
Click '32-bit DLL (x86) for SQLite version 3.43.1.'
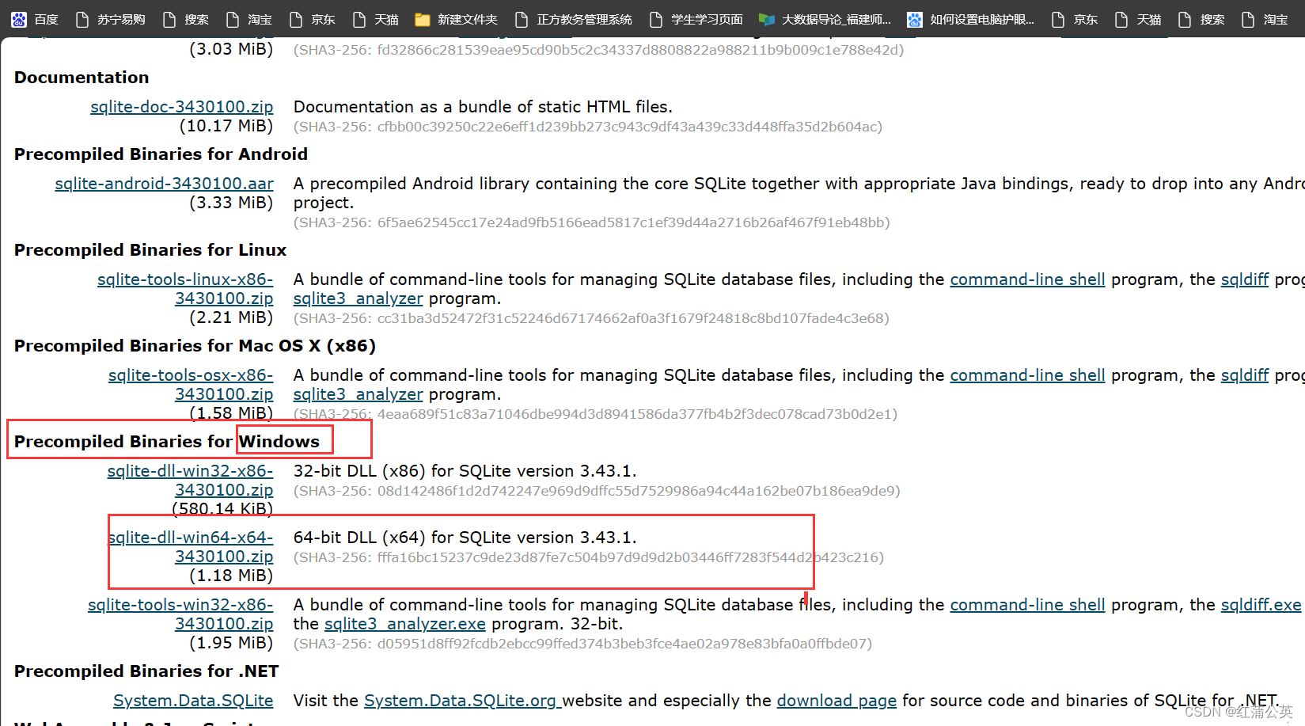point(465,471)
